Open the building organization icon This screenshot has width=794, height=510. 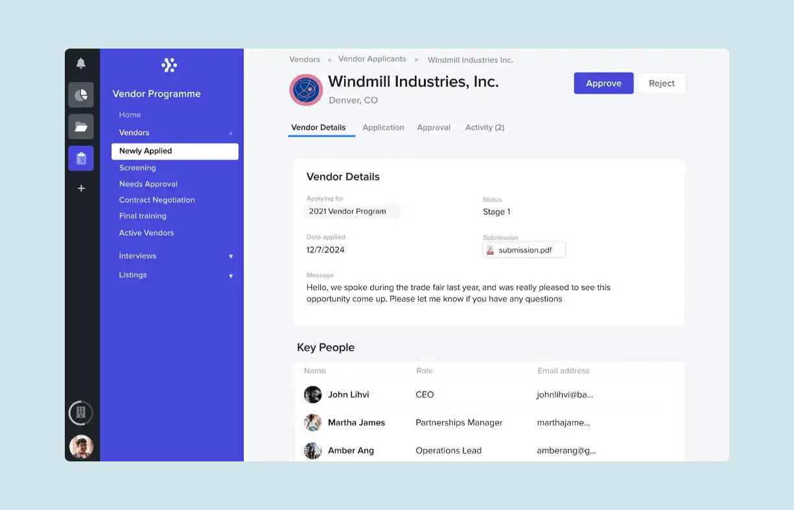81,413
